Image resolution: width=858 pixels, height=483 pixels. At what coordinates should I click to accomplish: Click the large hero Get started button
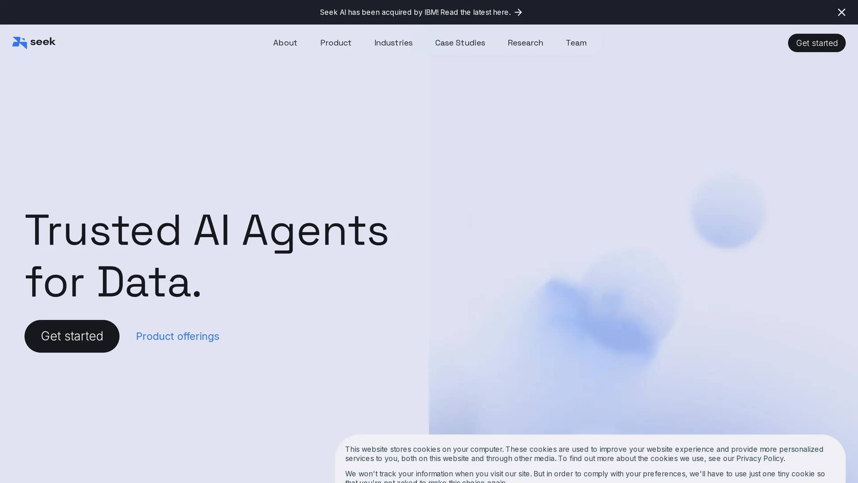pyautogui.click(x=72, y=336)
